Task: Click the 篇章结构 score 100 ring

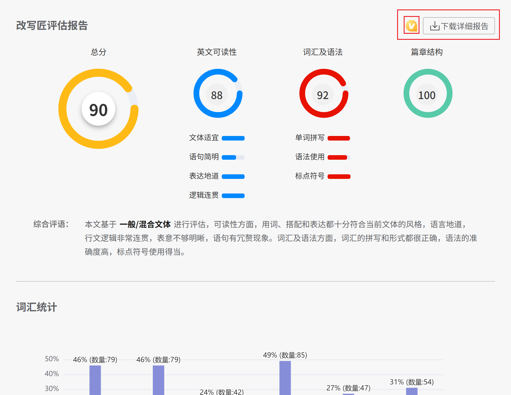Action: [428, 94]
